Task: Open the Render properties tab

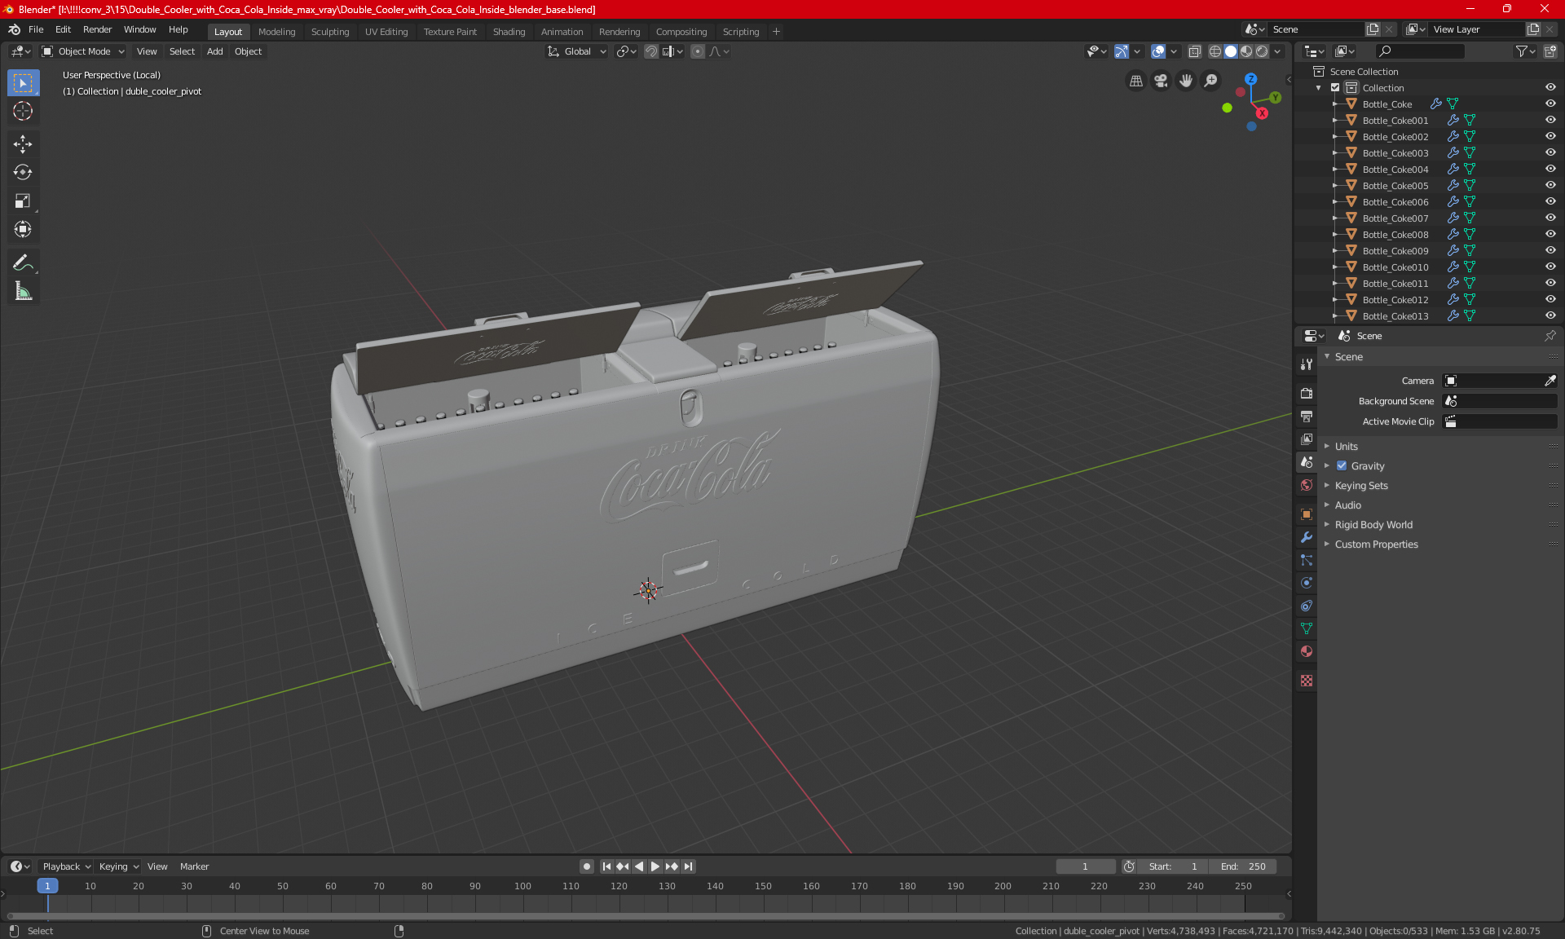Action: point(1307,393)
